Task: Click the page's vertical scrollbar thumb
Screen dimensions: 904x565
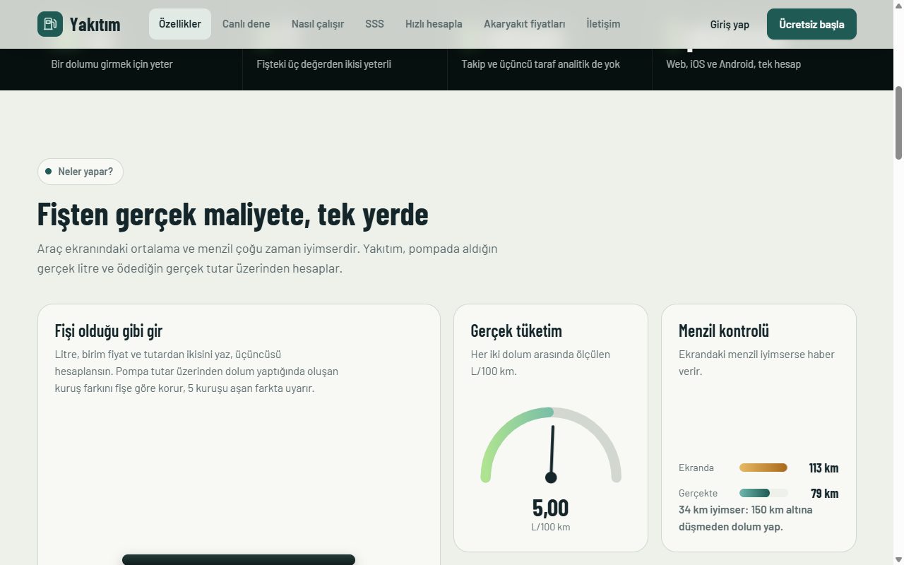Action: [898, 123]
